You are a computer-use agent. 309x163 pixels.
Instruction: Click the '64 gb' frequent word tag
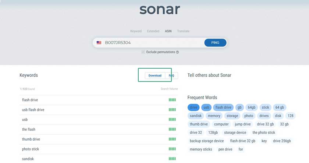click(280, 107)
